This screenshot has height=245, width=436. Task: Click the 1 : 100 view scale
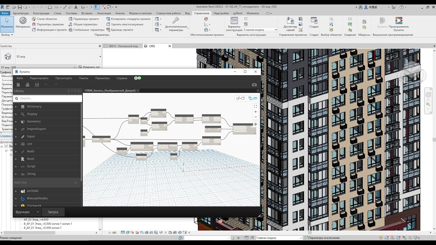[x=112, y=233]
